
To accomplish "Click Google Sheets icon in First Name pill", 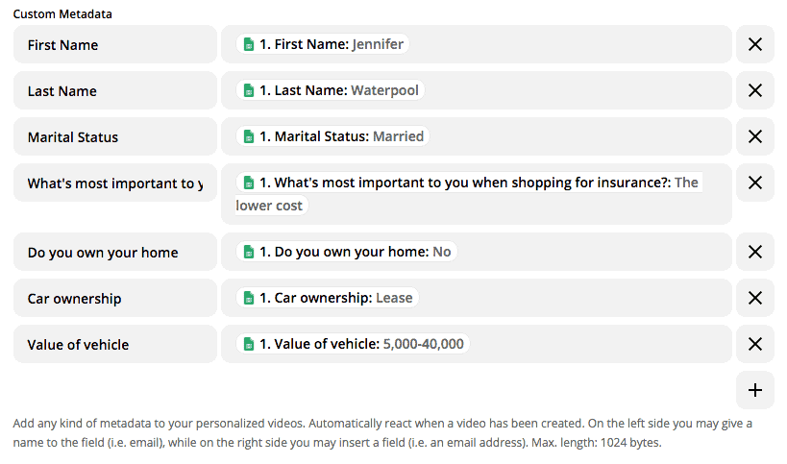I will [x=249, y=44].
